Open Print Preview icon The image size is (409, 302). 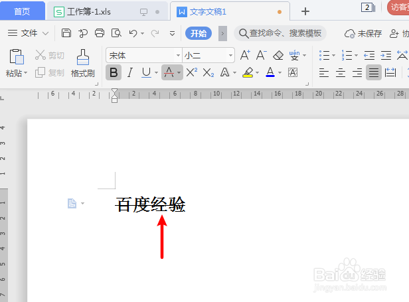[116, 33]
